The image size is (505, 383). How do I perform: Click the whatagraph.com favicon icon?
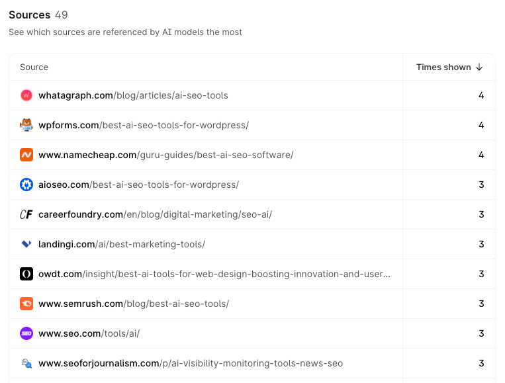click(x=26, y=95)
